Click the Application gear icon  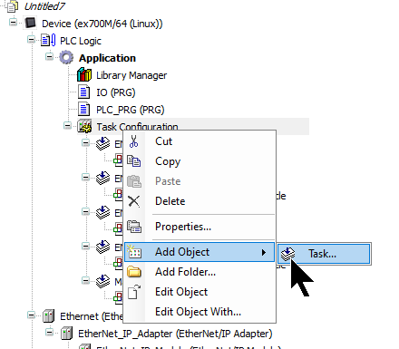click(66, 57)
